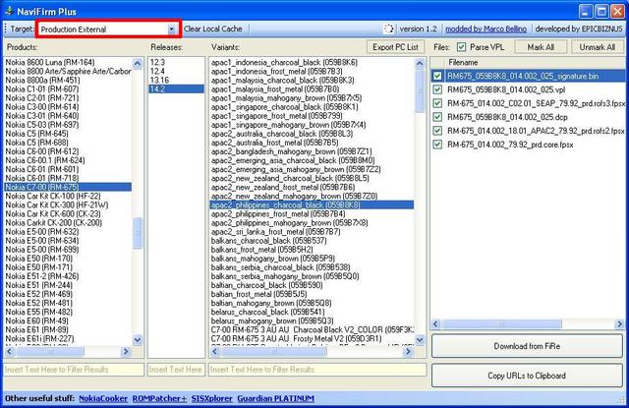This screenshot has height=408, width=629.
Task: Click Products list scroll up arrow
Action: click(x=138, y=63)
